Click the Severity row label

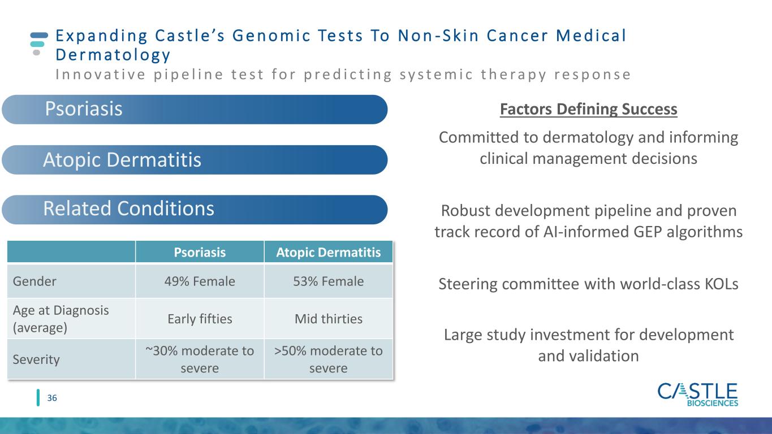point(71,359)
